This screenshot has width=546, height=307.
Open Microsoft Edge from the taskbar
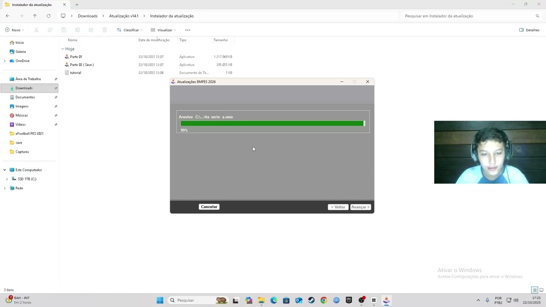point(274,301)
